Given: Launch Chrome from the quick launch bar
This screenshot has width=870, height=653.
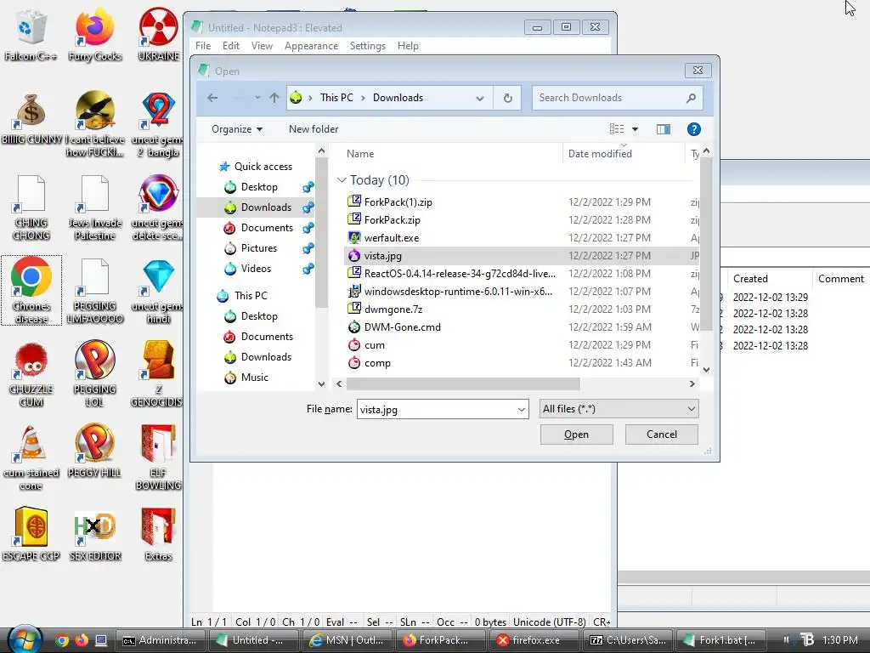Looking at the screenshot, I should point(62,640).
